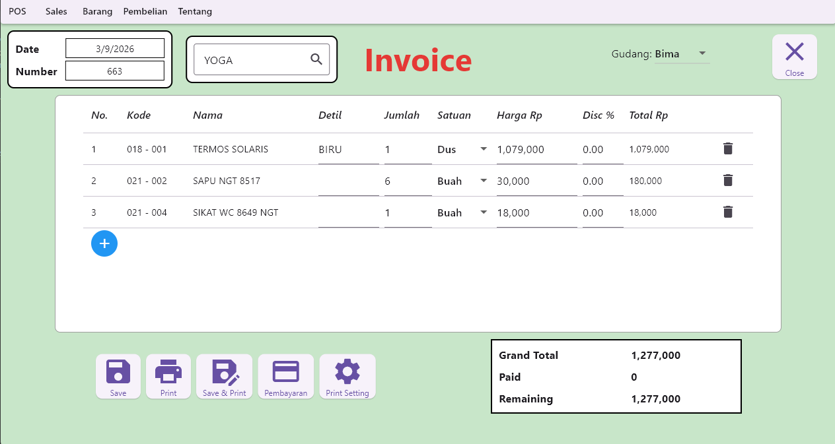This screenshot has height=444, width=835.
Task: Click the Paid value 0
Action: [x=634, y=377]
